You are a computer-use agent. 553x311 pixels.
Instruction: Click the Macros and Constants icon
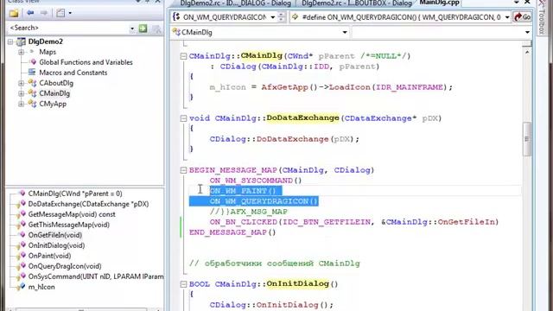pos(32,73)
